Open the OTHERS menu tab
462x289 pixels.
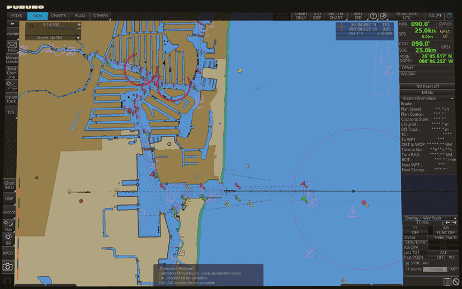coord(101,16)
